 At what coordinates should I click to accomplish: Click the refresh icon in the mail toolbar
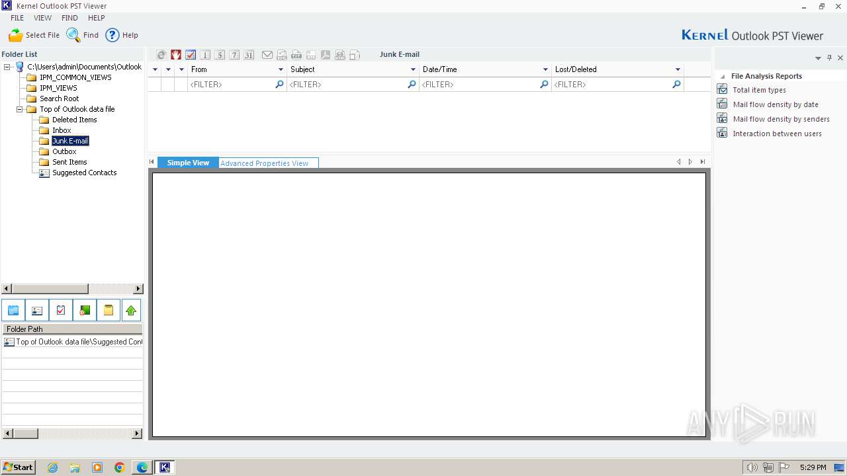161,55
